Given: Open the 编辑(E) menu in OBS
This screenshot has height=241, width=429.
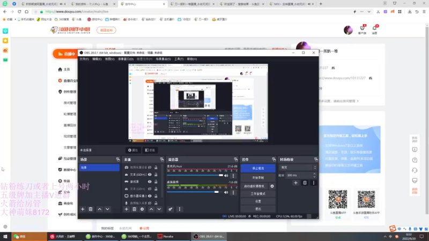Looking at the screenshot, I should tap(97, 59).
